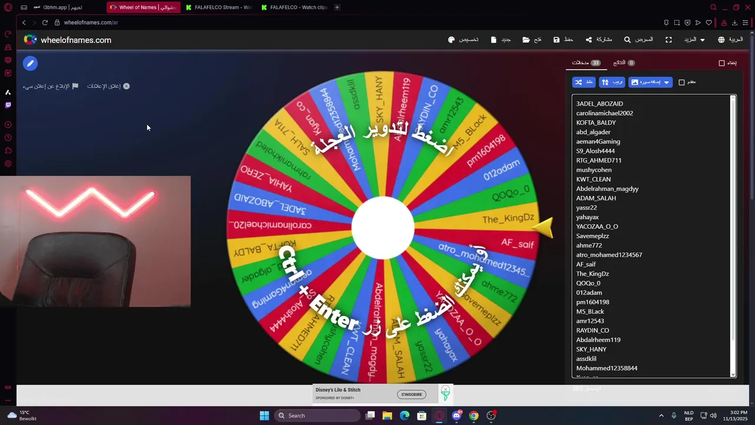
Task: Open File Explorer from taskbar
Action: pos(387,416)
